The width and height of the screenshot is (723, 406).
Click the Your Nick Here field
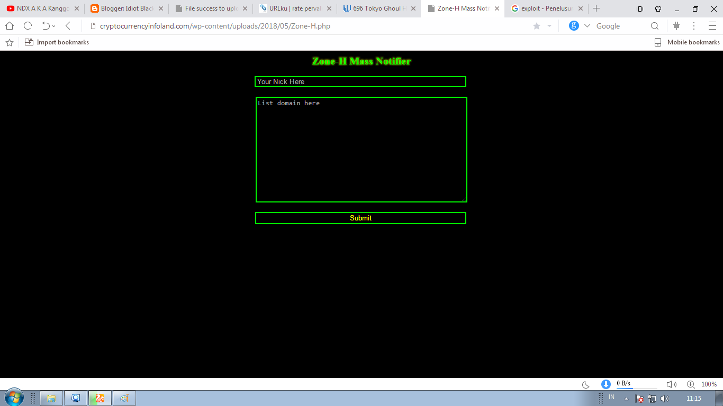[360, 81]
